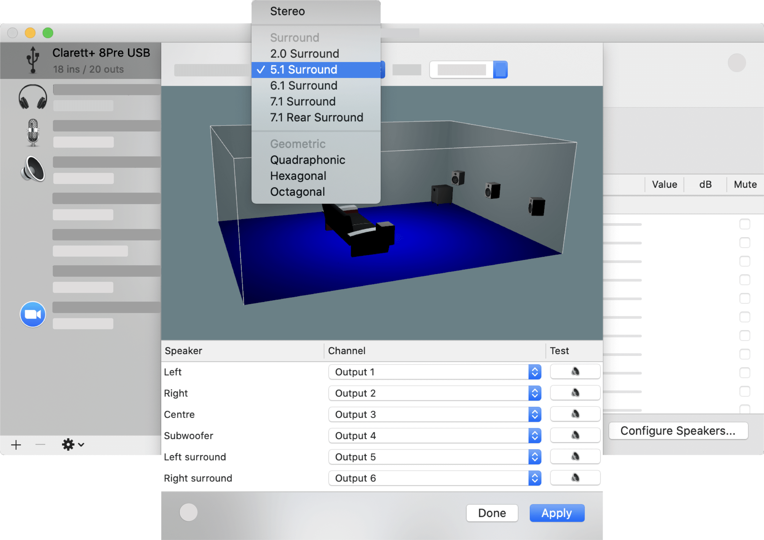Toggle the second Mute checkbox

click(x=745, y=243)
